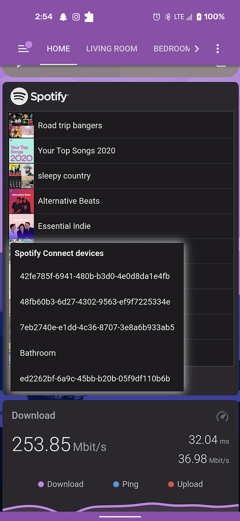Select the Home tab
This screenshot has width=240, height=521.
pos(58,49)
